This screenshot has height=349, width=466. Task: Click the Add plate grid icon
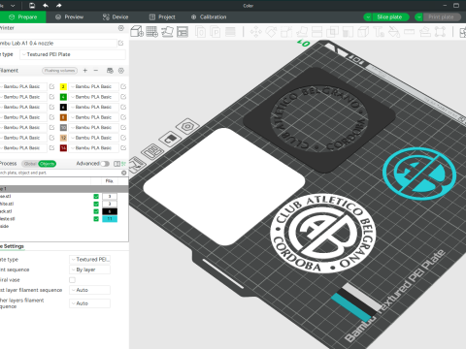tap(152, 32)
